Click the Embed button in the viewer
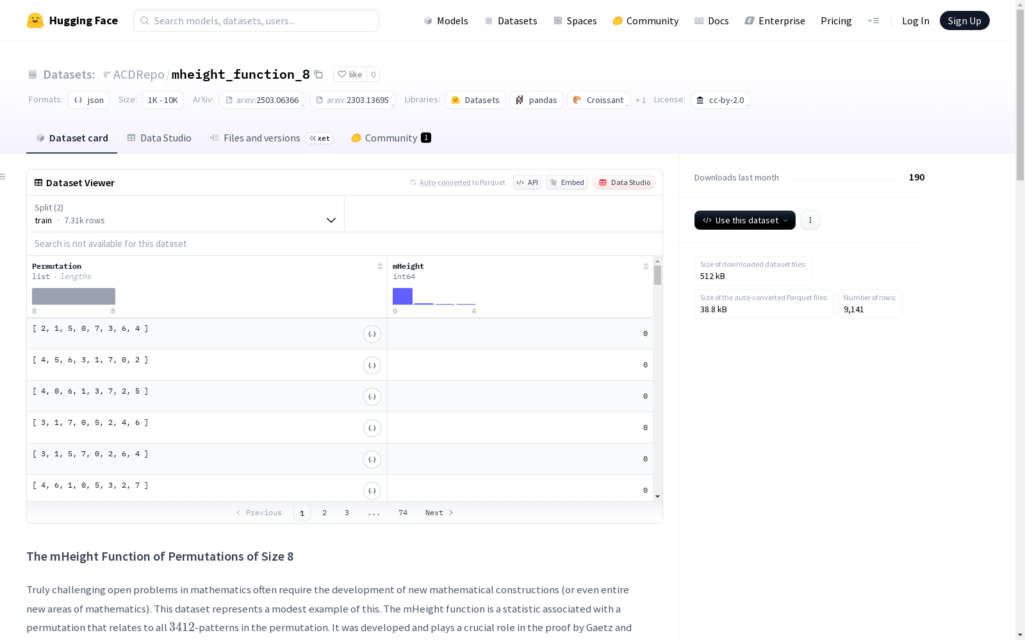Viewport: 1025px width, 640px height. (x=567, y=182)
